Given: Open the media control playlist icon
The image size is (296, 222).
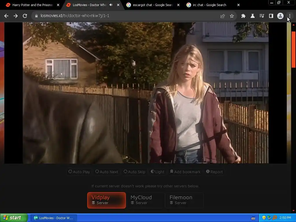Looking at the screenshot, I should click(262, 16).
